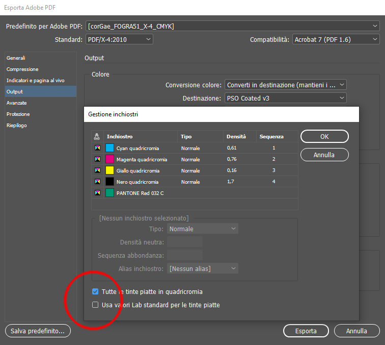Select the Magenta quadricromia ink row
Viewport: 385px width, 345px height.
pyautogui.click(x=195, y=159)
